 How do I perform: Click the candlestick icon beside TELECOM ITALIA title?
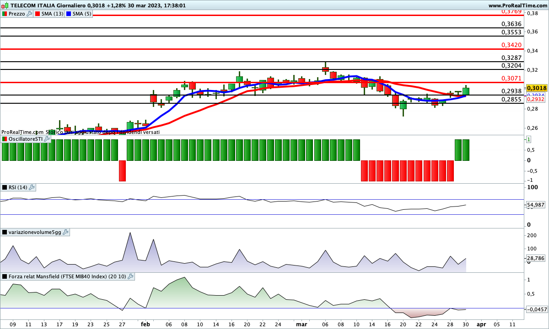click(5, 5)
